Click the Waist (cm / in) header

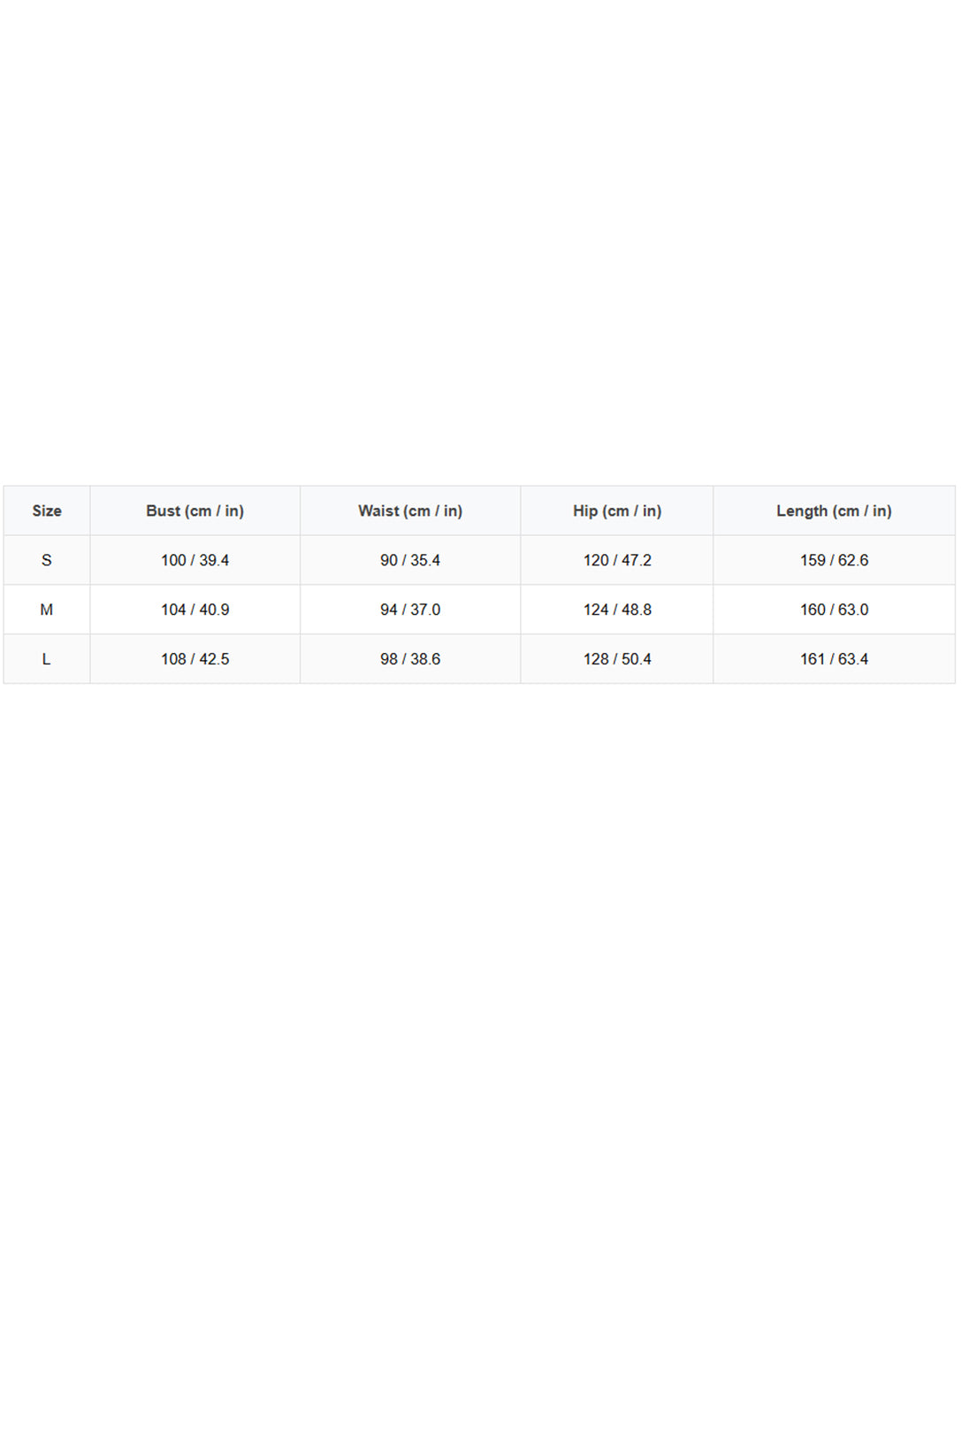click(410, 511)
